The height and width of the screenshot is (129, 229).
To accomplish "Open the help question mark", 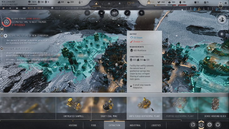I will click(x=221, y=3).
